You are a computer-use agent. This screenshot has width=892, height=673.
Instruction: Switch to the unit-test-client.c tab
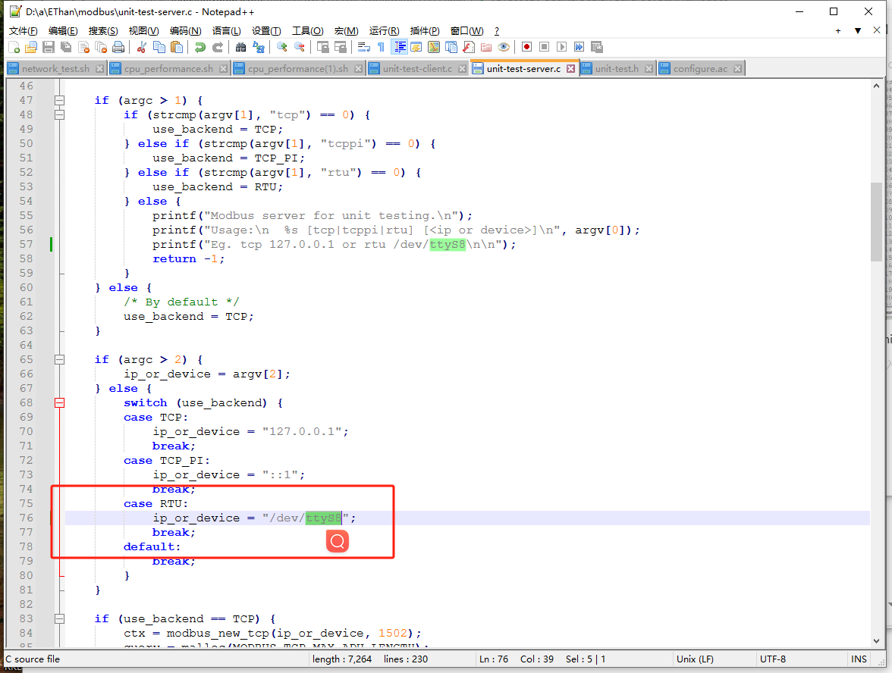pos(417,69)
